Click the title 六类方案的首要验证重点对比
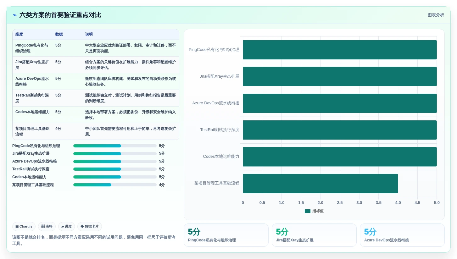The width and height of the screenshot is (457, 259). (x=60, y=15)
